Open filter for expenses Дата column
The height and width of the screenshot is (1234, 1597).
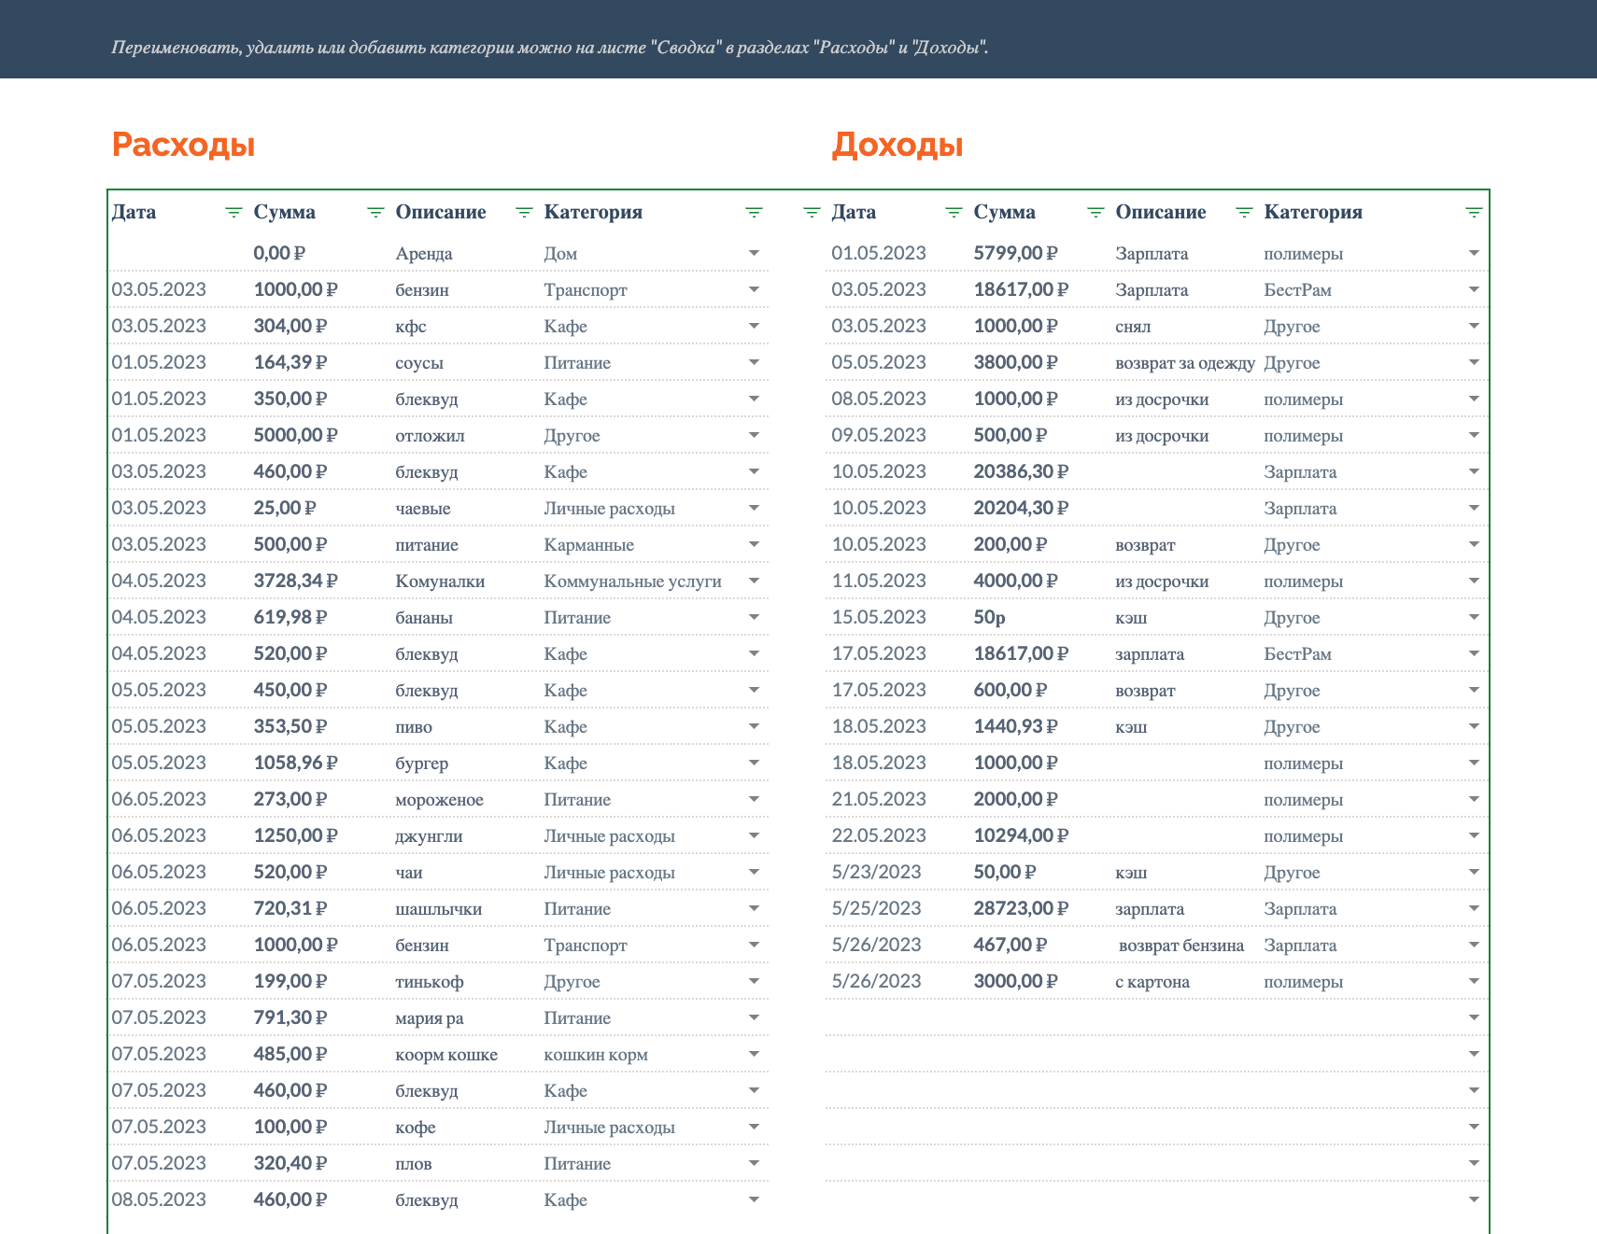pos(233,213)
